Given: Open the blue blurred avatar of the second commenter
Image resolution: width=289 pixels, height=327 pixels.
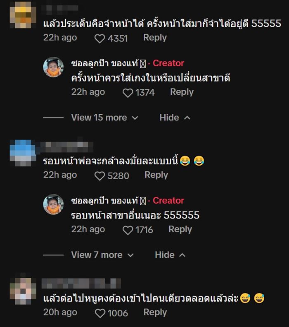Looking at the screenshot, I should [23, 153].
